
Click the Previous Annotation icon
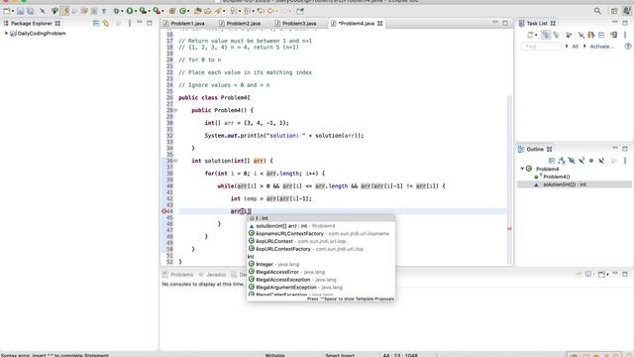(x=246, y=11)
